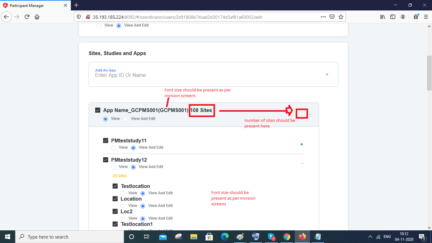Open the Firefox application menu
Screen dimensions: 432x243
point(426,17)
